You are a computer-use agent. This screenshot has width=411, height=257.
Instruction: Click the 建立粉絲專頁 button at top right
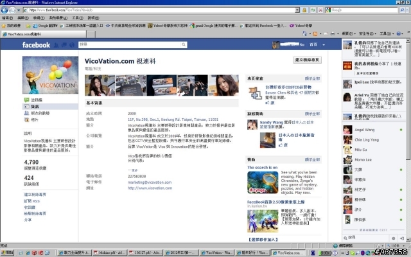coord(307,60)
